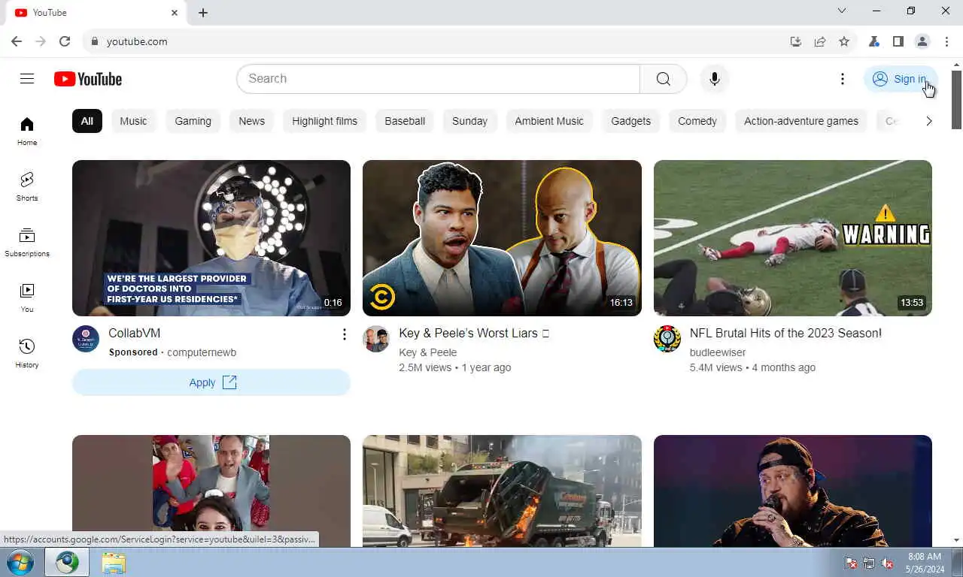Open the tab search dropdown chevron
963x577 pixels.
tap(842, 11)
